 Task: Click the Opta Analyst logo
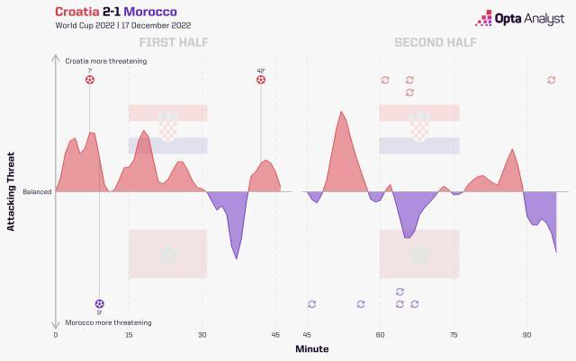pos(513,18)
